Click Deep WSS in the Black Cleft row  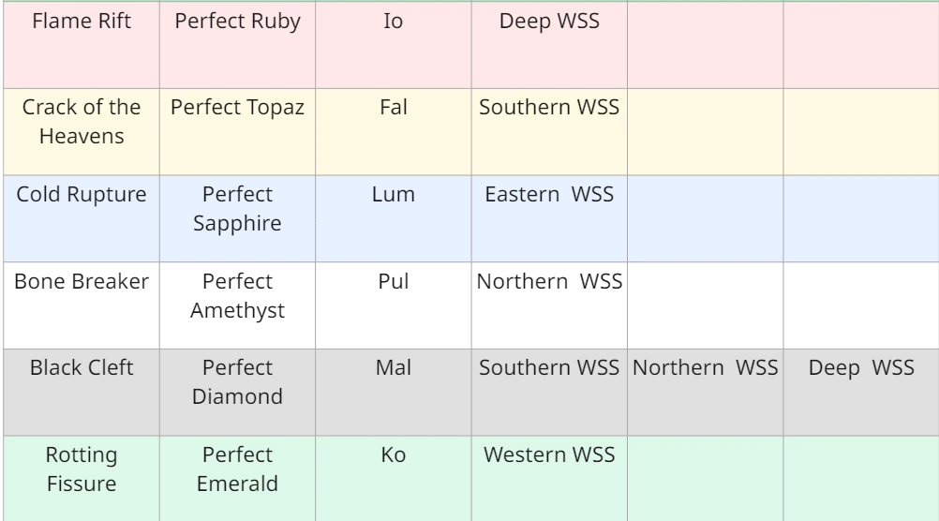click(x=860, y=367)
